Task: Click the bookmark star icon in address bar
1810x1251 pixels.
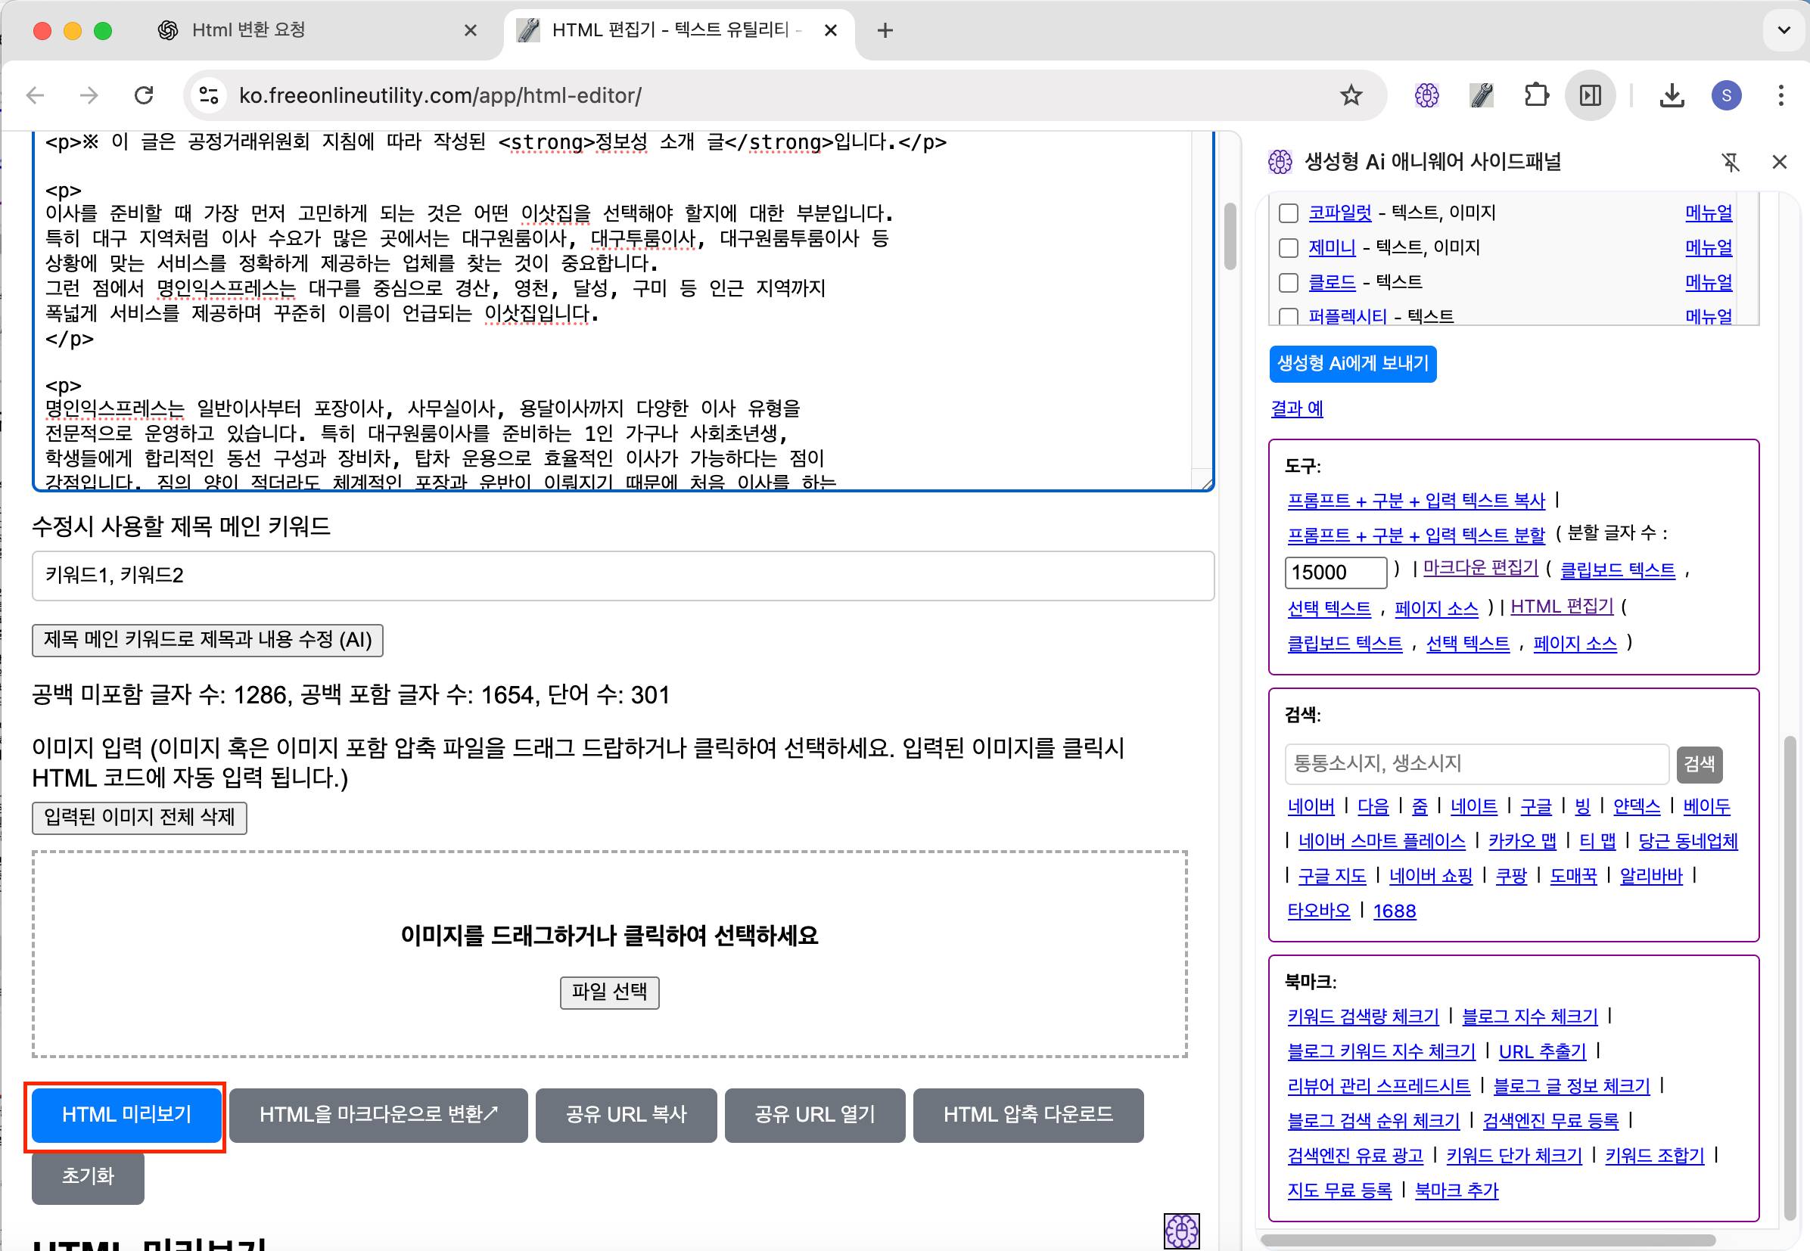Action: point(1351,95)
